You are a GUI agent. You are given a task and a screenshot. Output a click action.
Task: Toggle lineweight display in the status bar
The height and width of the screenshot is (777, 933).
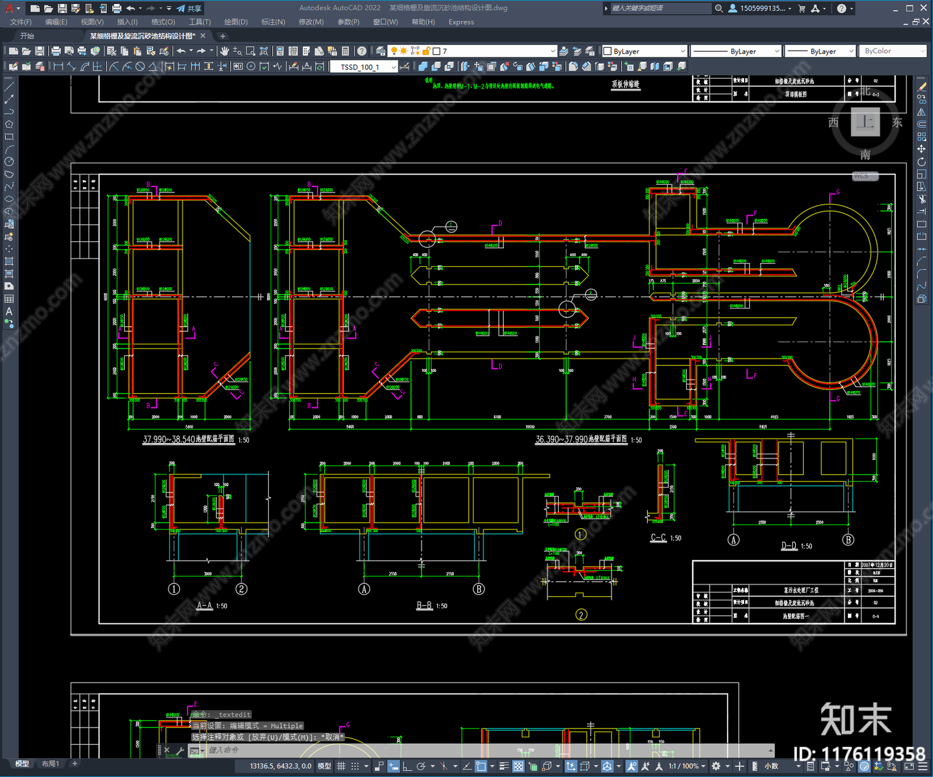click(x=504, y=767)
